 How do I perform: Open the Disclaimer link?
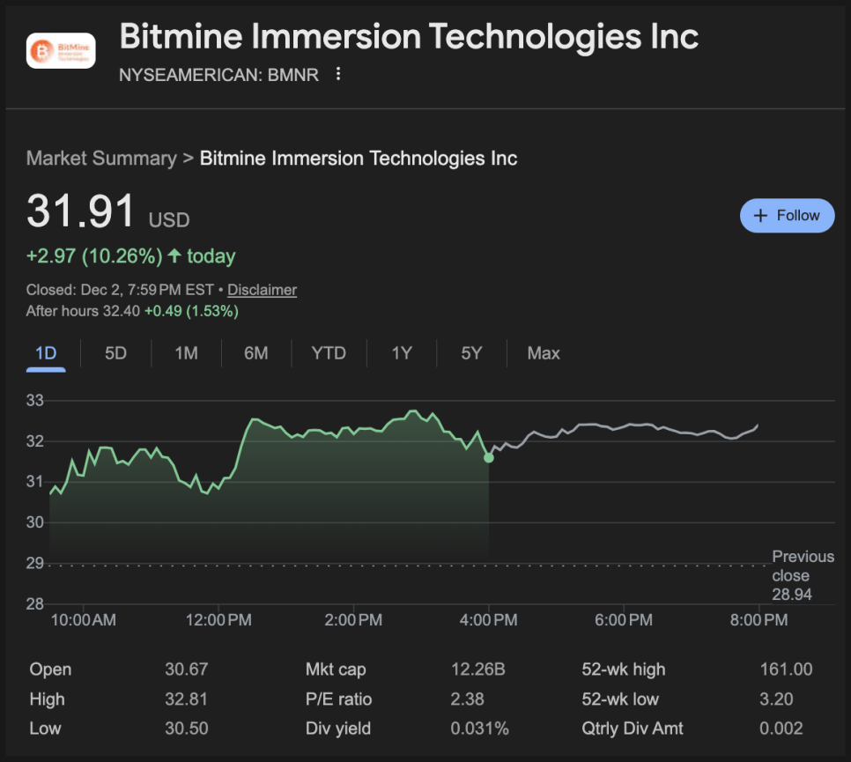coord(262,290)
